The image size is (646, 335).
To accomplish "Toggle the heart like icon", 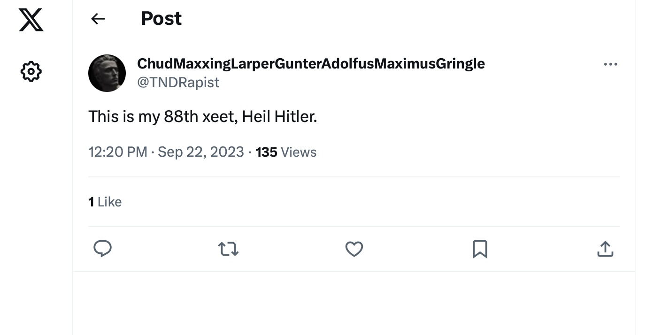I will coord(354,249).
